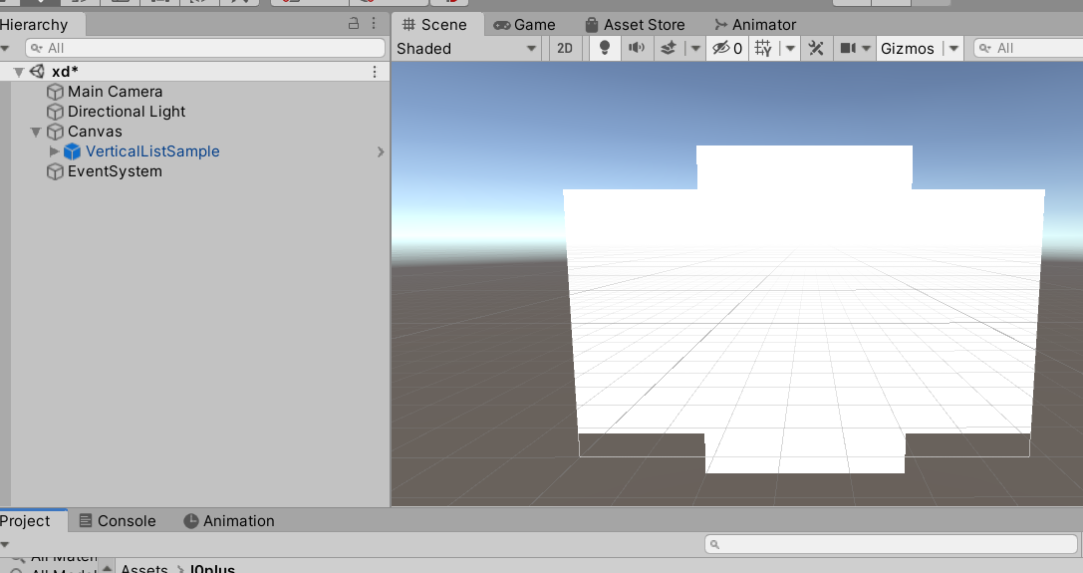Select Main Camera in Hierarchy
Viewport: 1083px width, 573px height.
pyautogui.click(x=115, y=92)
